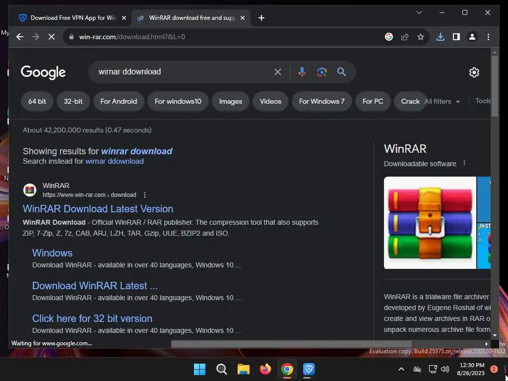This screenshot has width=508, height=381.
Task: Show hidden system tray icons
Action: [x=401, y=369]
